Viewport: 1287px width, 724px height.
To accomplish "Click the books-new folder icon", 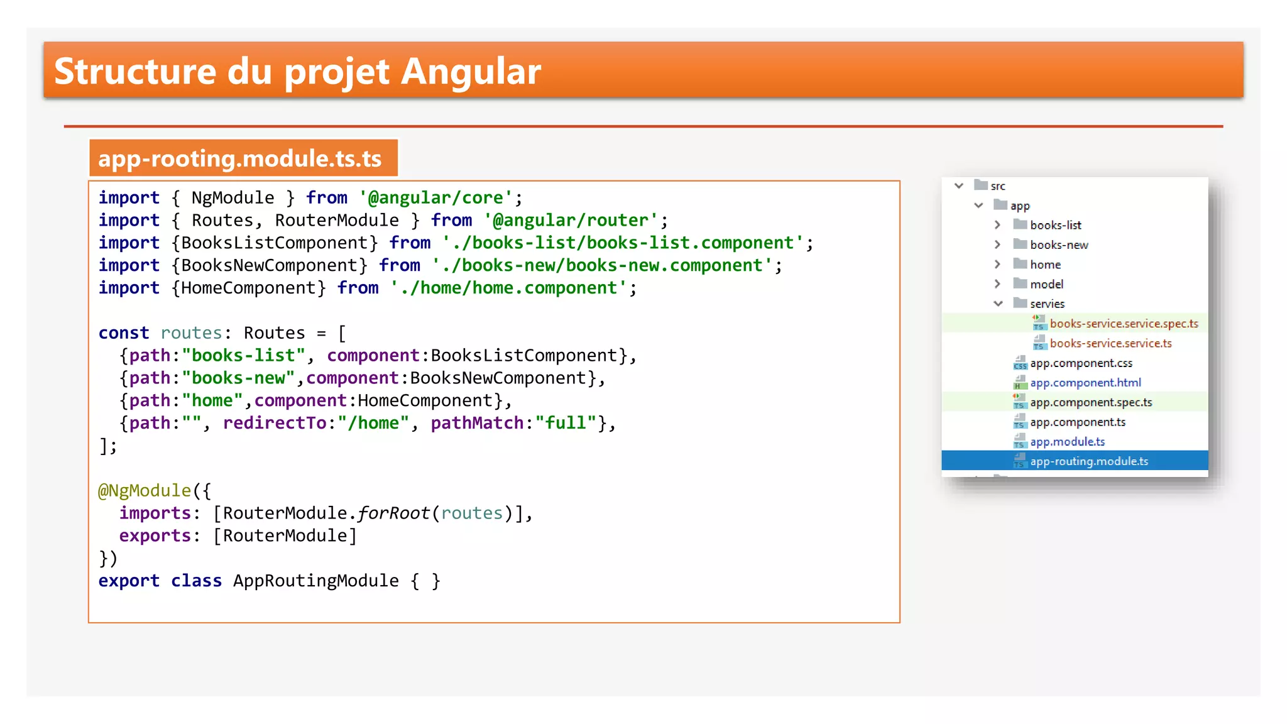I will 1020,244.
